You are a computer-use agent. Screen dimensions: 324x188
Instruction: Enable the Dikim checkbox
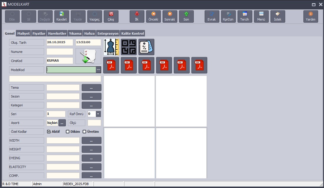68,132
